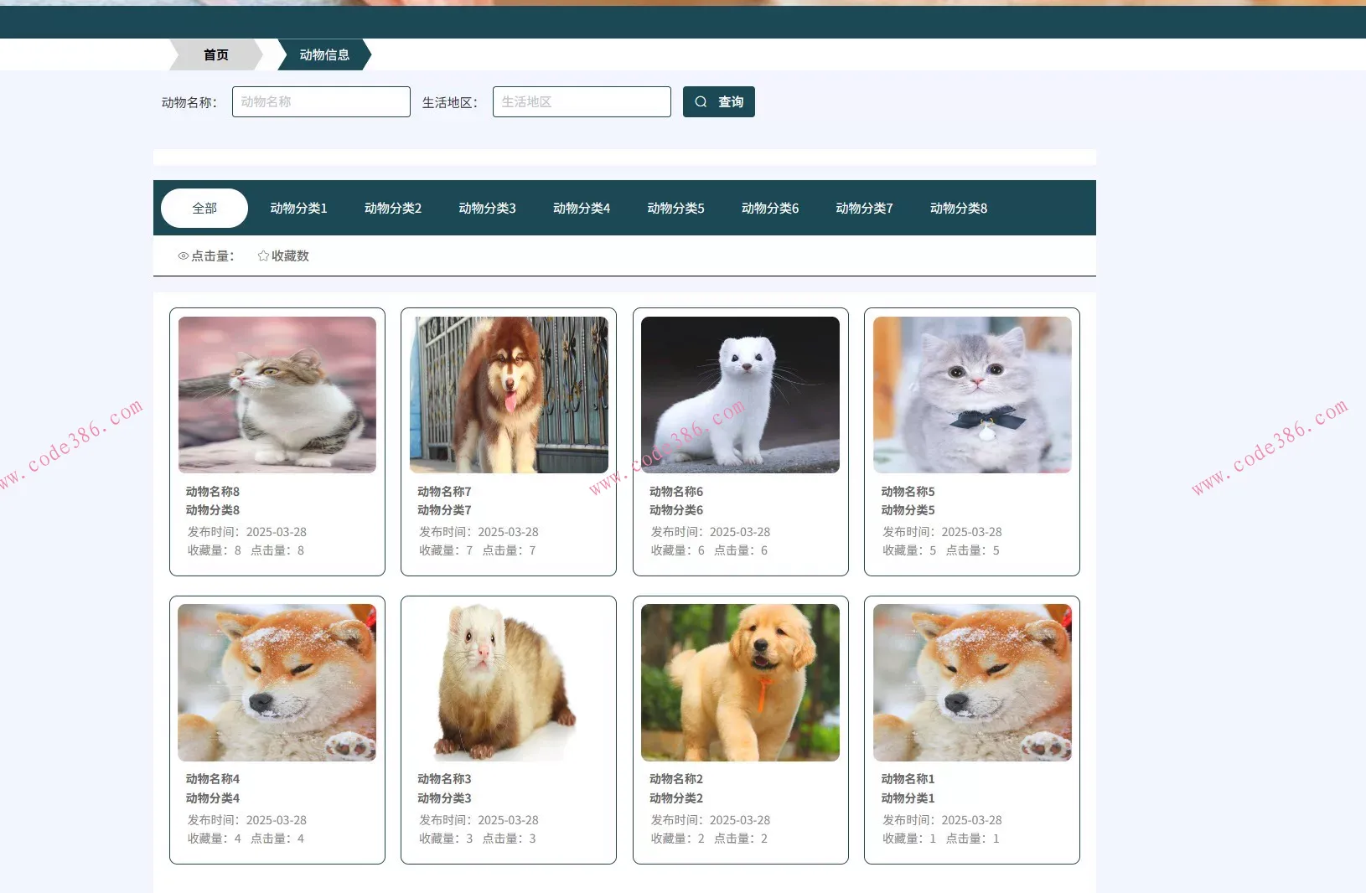Click inside the 动物名称 search field

(321, 101)
